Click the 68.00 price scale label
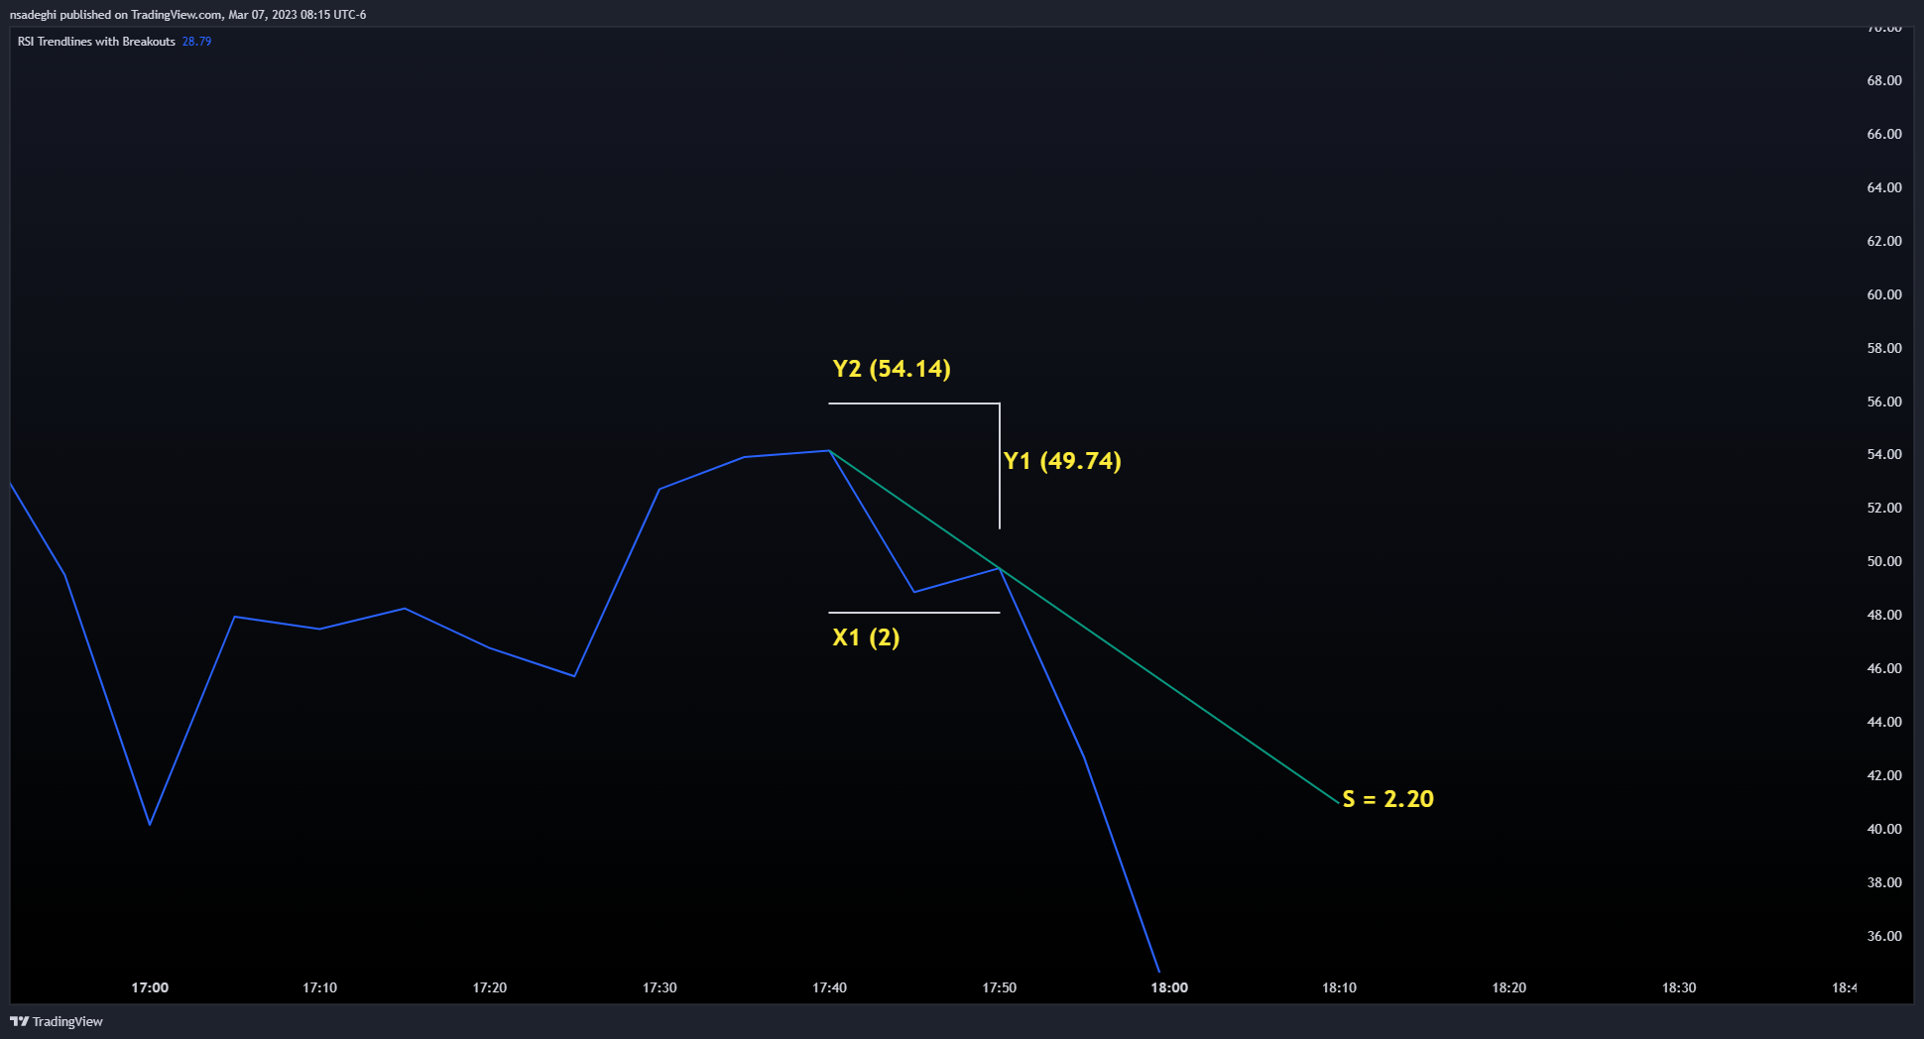Screen dimensions: 1924x1039 click(1884, 80)
